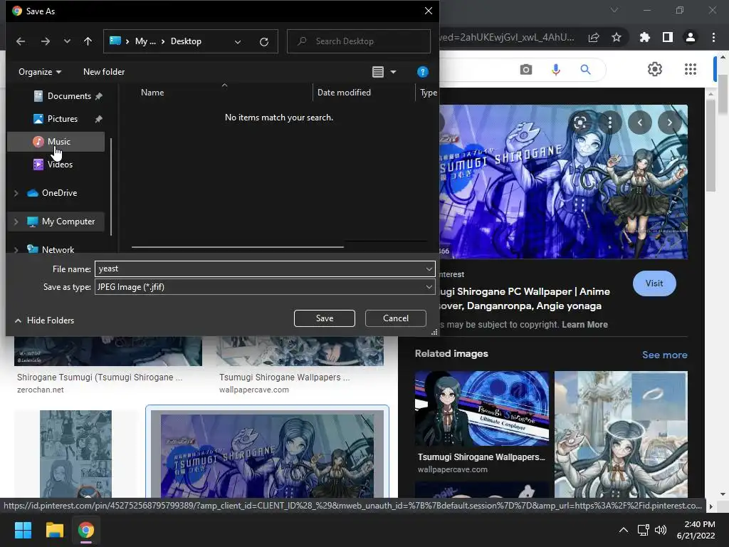The height and width of the screenshot is (547, 729).
Task: Click the Search Desktop field
Action: coord(359,41)
